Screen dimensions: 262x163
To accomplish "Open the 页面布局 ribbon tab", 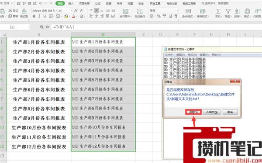I will [84, 3].
